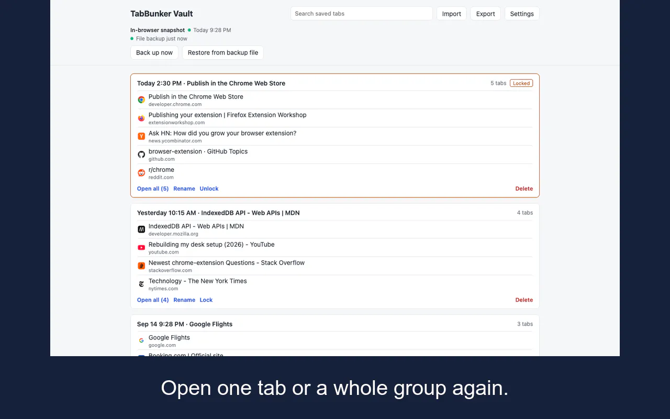
Task: Click the YouTube icon beside desk setup video
Action: (x=141, y=248)
